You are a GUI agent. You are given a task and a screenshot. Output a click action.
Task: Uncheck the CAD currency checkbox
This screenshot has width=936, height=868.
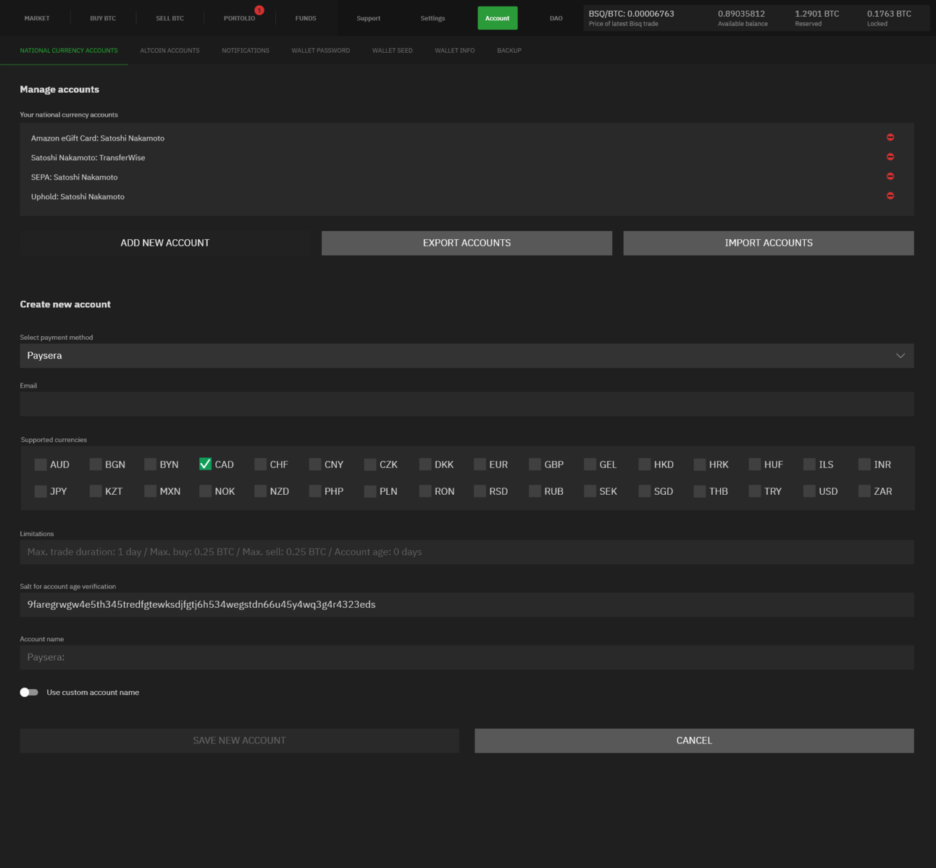pos(206,464)
